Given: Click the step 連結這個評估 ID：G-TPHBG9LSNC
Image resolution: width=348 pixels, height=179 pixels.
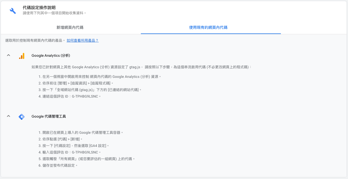Looking at the screenshot, I should 70,96.
